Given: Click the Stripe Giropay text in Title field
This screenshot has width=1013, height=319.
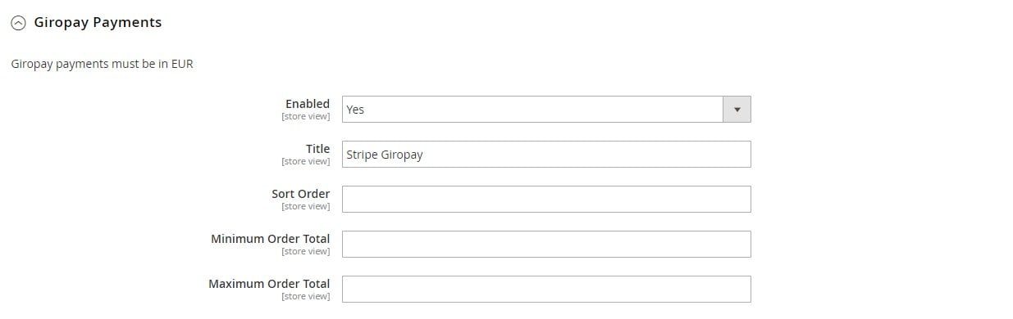Looking at the screenshot, I should click(385, 155).
